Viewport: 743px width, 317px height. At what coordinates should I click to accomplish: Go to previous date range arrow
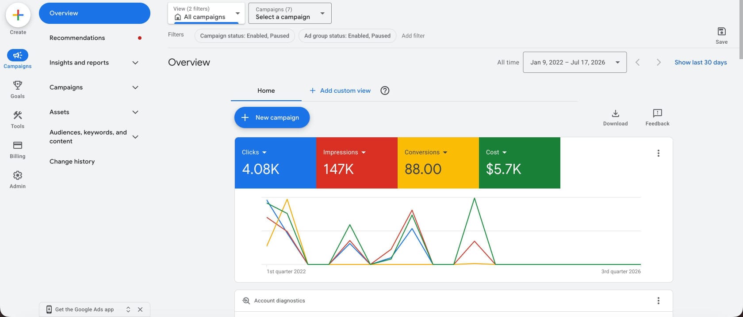pyautogui.click(x=637, y=62)
